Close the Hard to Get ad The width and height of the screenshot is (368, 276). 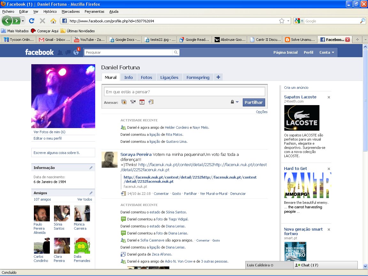click(329, 169)
